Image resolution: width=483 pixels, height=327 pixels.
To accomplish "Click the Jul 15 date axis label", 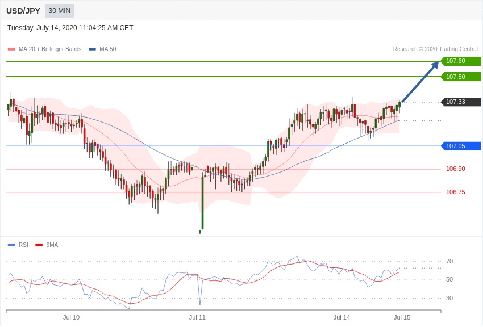I will click(402, 317).
